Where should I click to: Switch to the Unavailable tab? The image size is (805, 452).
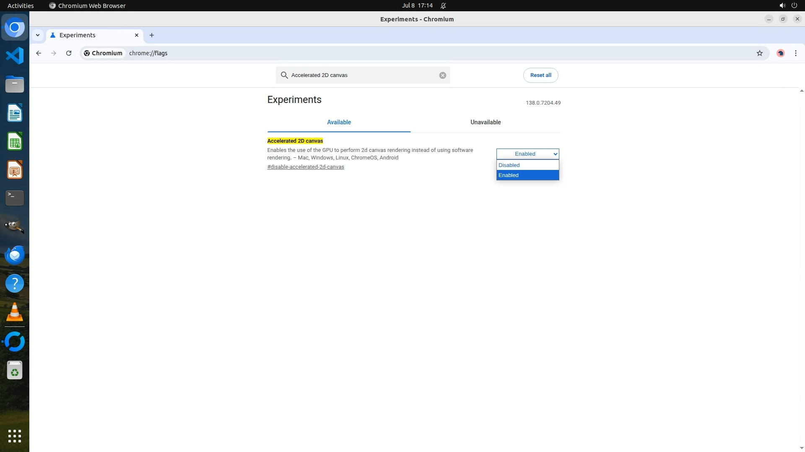[x=485, y=122]
